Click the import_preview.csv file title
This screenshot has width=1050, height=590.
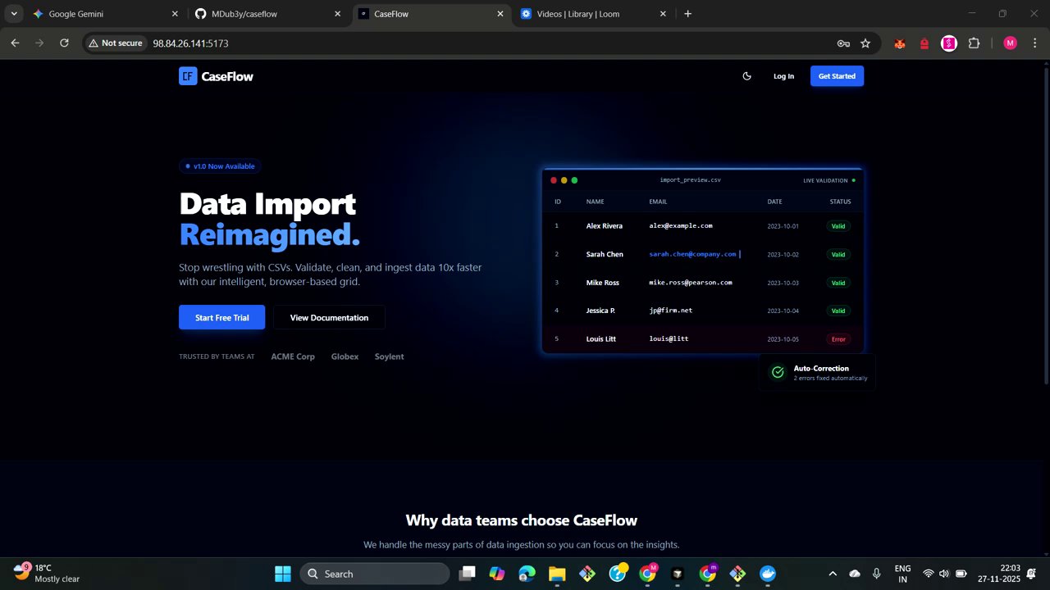[x=691, y=180]
